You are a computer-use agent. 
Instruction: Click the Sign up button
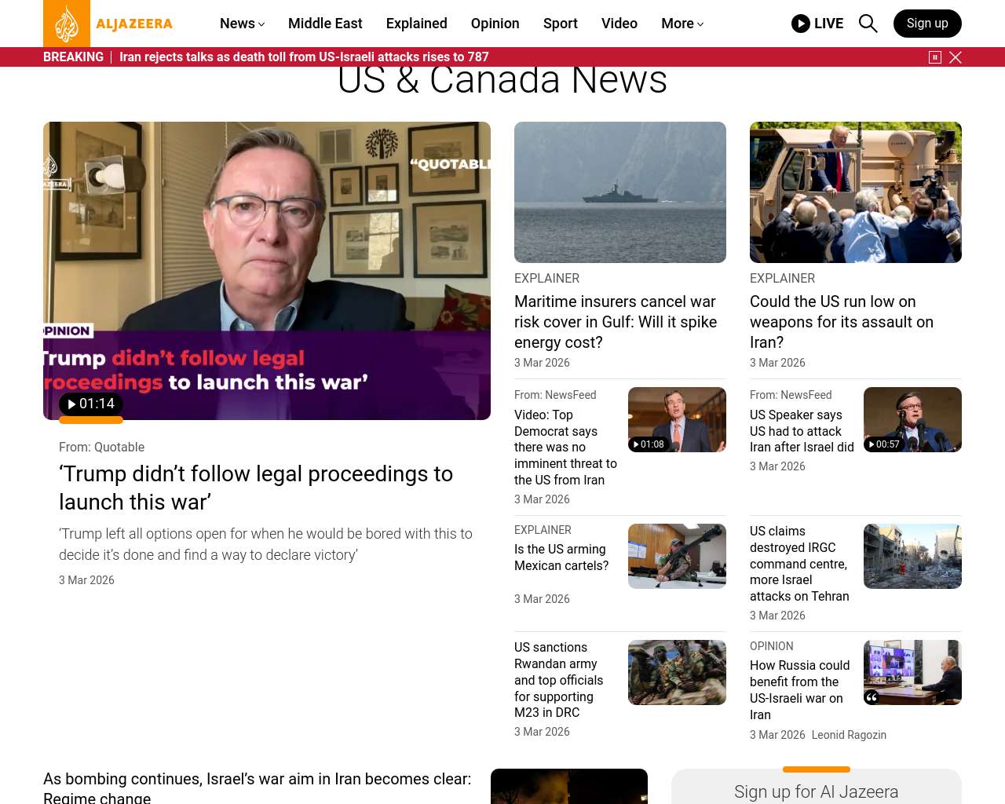pyautogui.click(x=927, y=24)
